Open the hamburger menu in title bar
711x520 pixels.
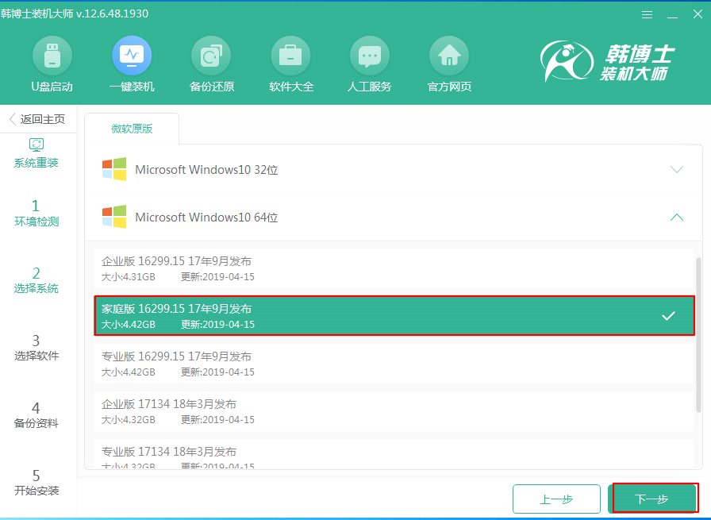(x=647, y=13)
